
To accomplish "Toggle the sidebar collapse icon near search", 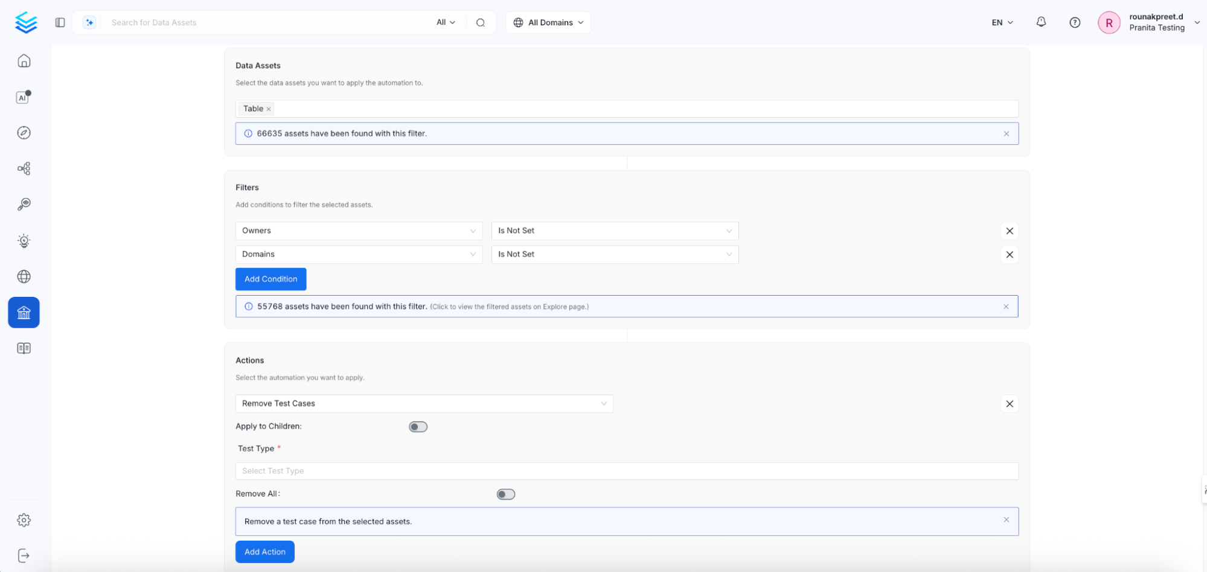I will [59, 22].
